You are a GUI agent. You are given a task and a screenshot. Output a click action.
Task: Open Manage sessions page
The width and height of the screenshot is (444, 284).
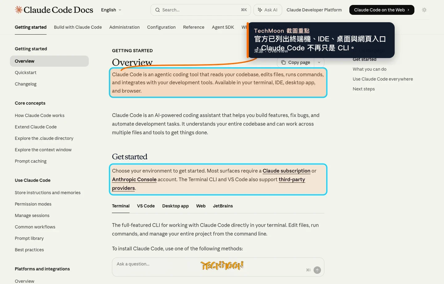(32, 215)
